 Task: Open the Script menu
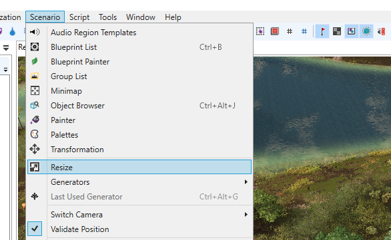click(x=79, y=17)
